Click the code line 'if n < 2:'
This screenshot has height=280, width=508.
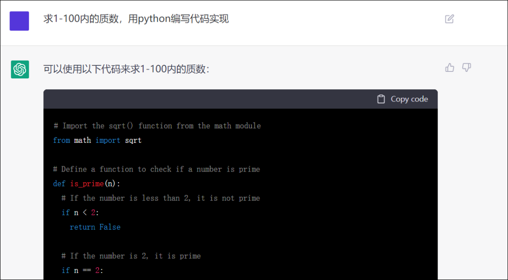click(x=80, y=212)
